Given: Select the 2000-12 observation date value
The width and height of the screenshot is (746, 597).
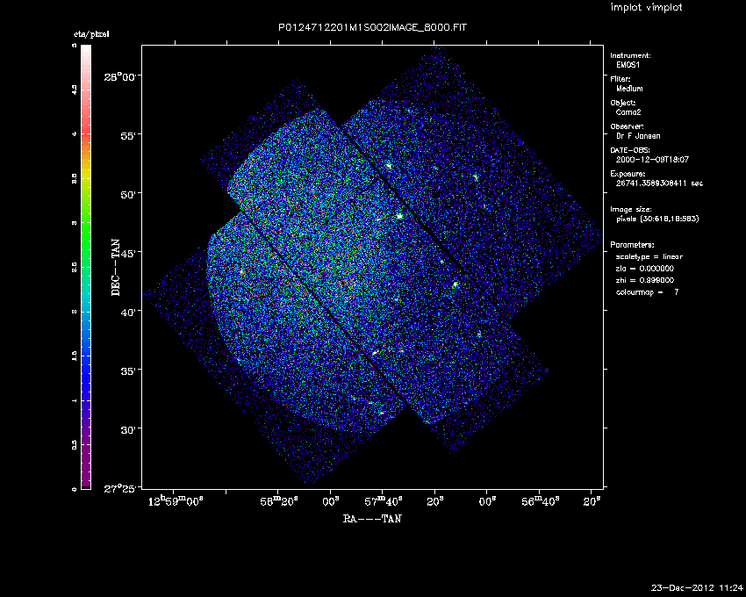Looking at the screenshot, I should 652,160.
